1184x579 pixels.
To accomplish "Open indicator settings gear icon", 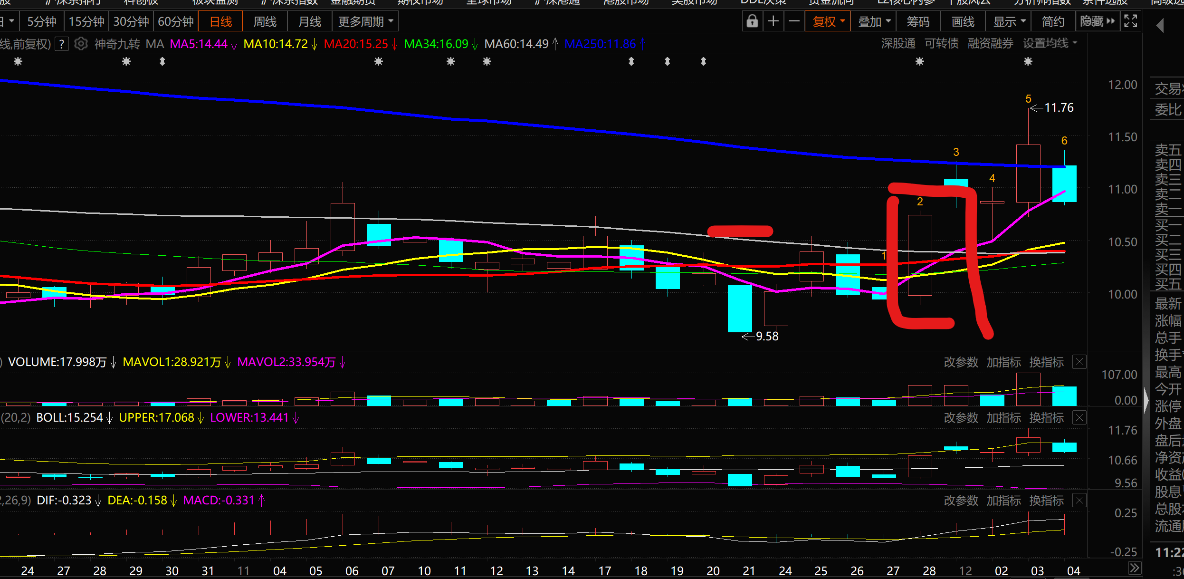I will (81, 44).
